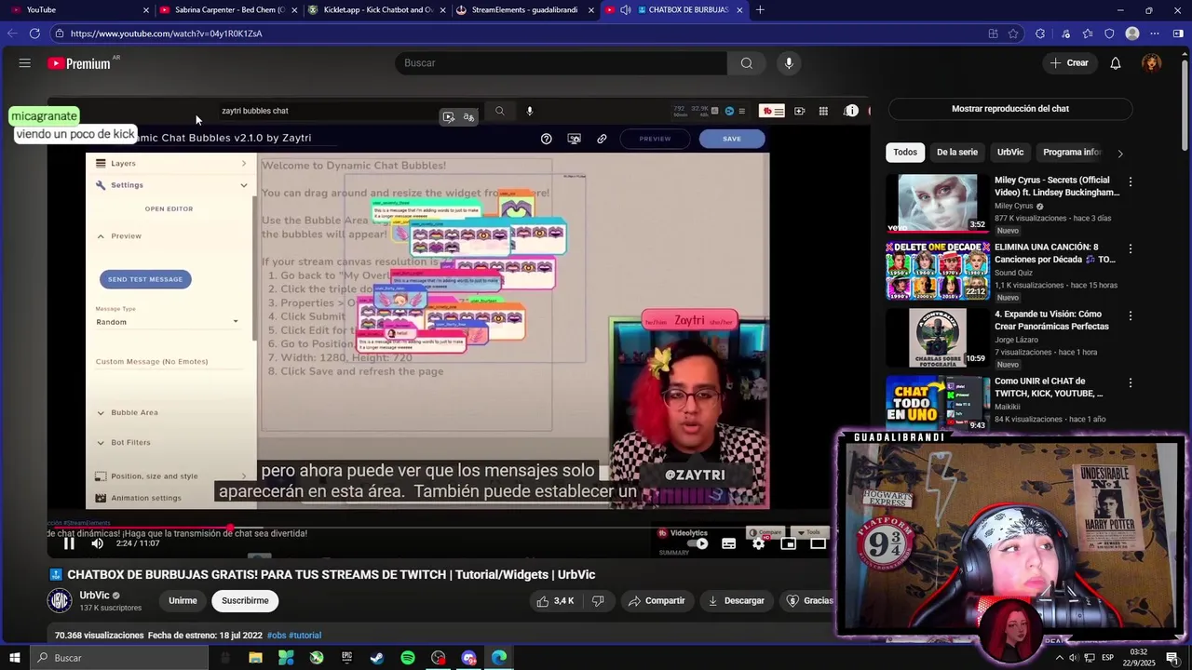Open Steam from the taskbar

tap(377, 658)
